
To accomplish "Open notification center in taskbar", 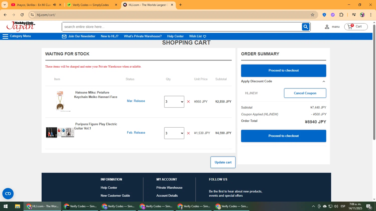I will tap(369, 206).
